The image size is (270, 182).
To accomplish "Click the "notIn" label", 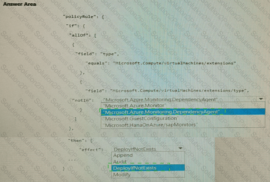I will click(83, 100).
